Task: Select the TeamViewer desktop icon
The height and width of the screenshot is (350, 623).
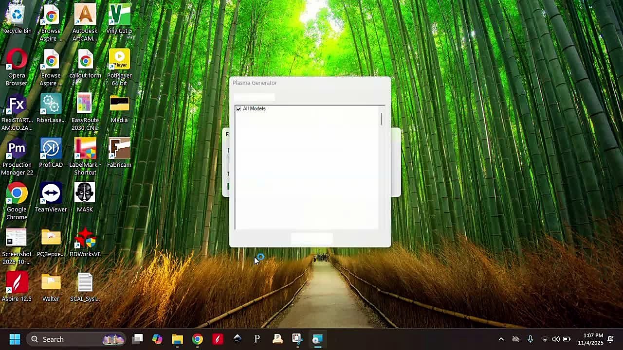Action: (51, 198)
